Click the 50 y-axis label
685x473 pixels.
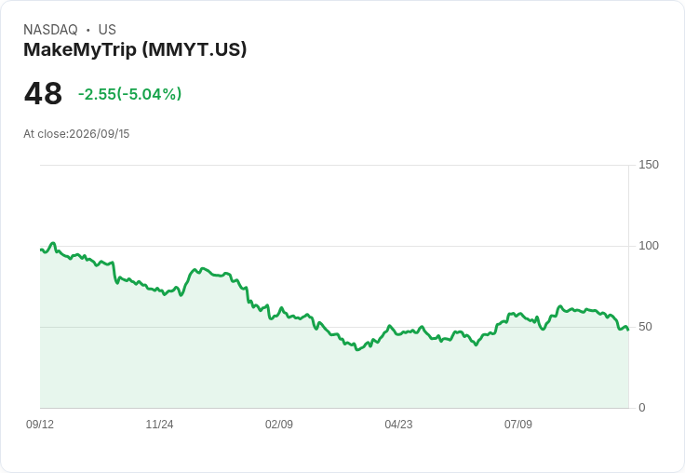pyautogui.click(x=645, y=327)
